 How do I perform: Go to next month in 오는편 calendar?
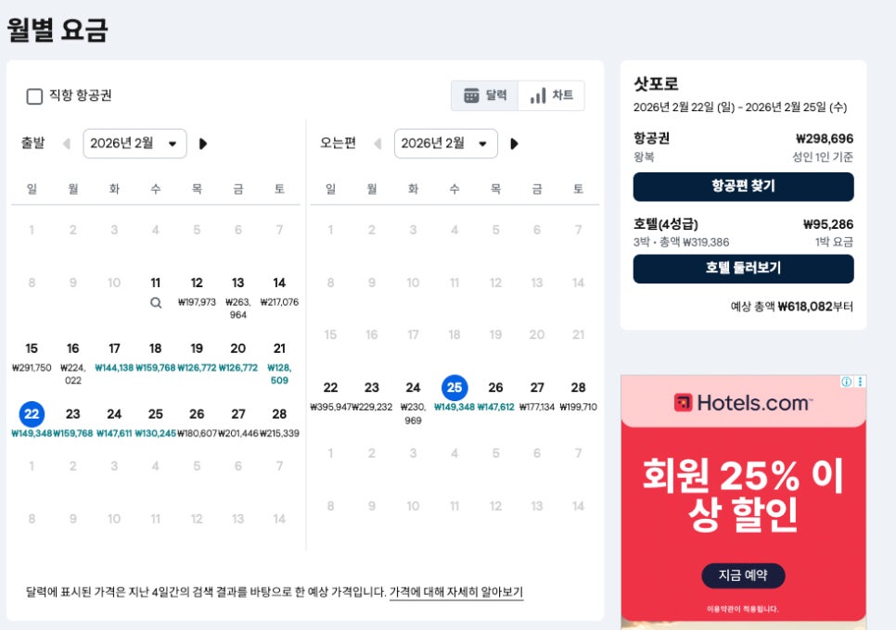[514, 144]
